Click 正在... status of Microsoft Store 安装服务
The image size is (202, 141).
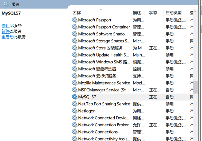[x=155, y=48]
